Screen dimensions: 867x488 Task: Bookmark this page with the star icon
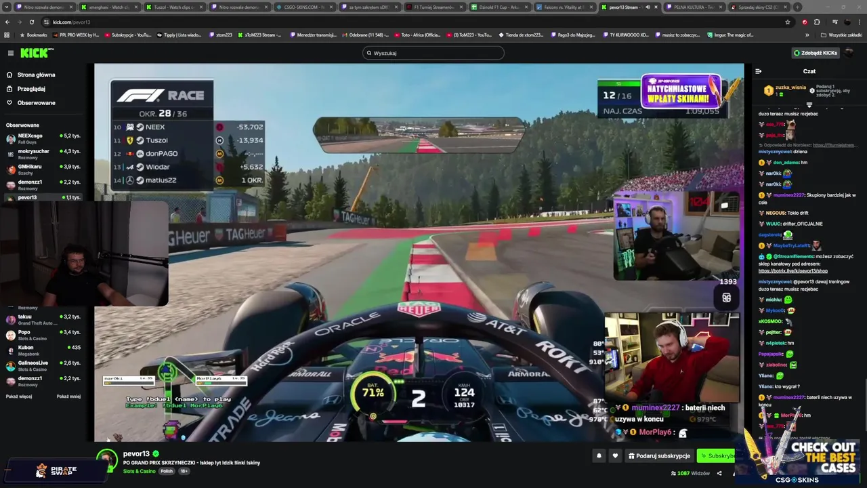788,22
